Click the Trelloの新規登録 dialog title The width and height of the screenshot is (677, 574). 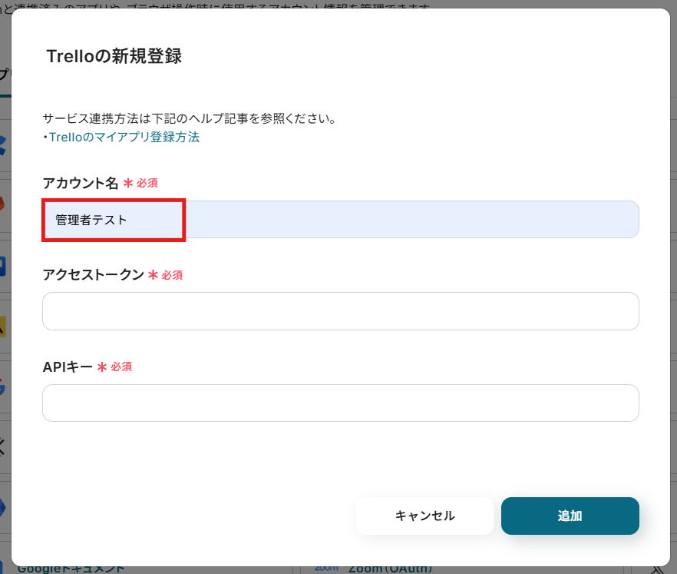point(114,56)
